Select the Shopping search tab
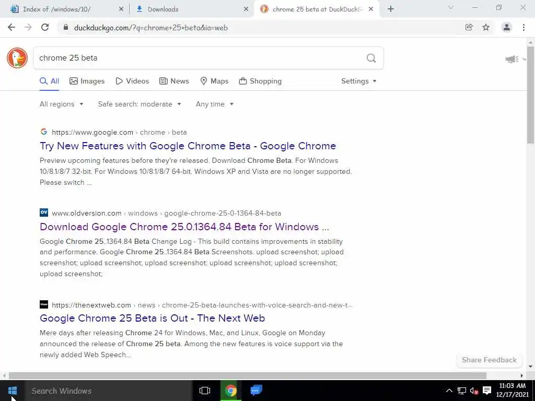 (260, 81)
